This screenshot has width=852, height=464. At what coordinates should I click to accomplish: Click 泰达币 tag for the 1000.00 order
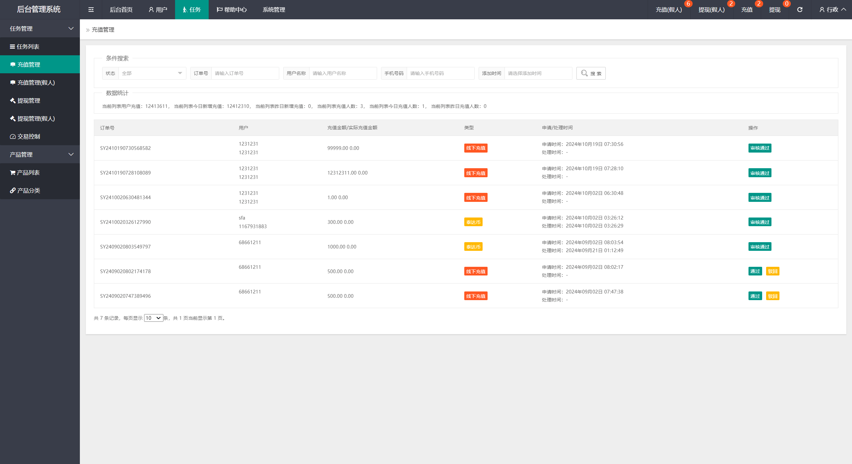[x=473, y=247]
